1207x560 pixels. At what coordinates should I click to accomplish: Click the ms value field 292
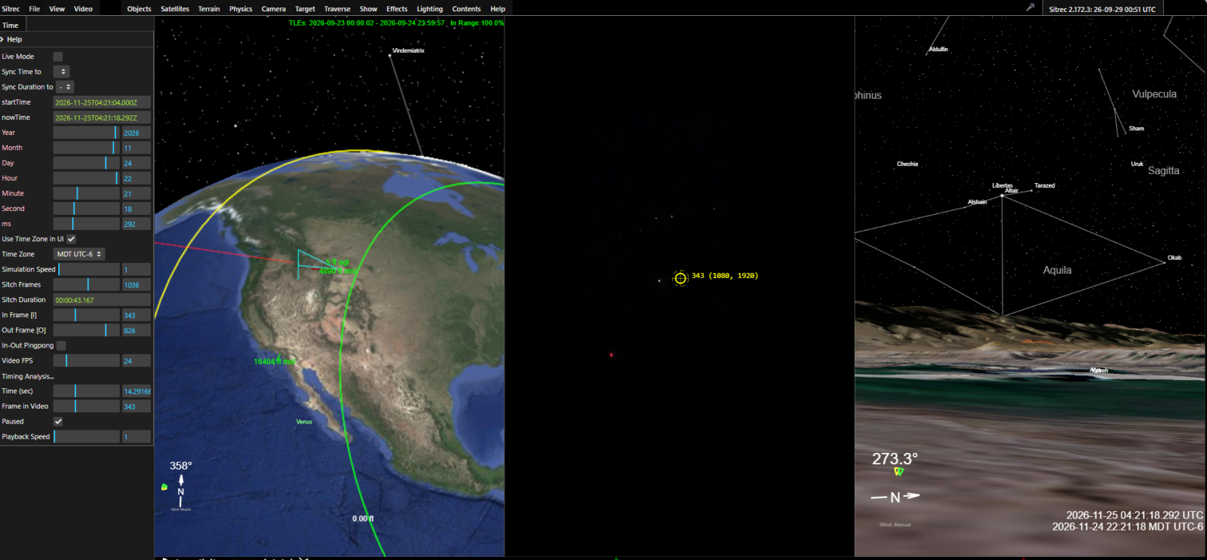pos(137,224)
